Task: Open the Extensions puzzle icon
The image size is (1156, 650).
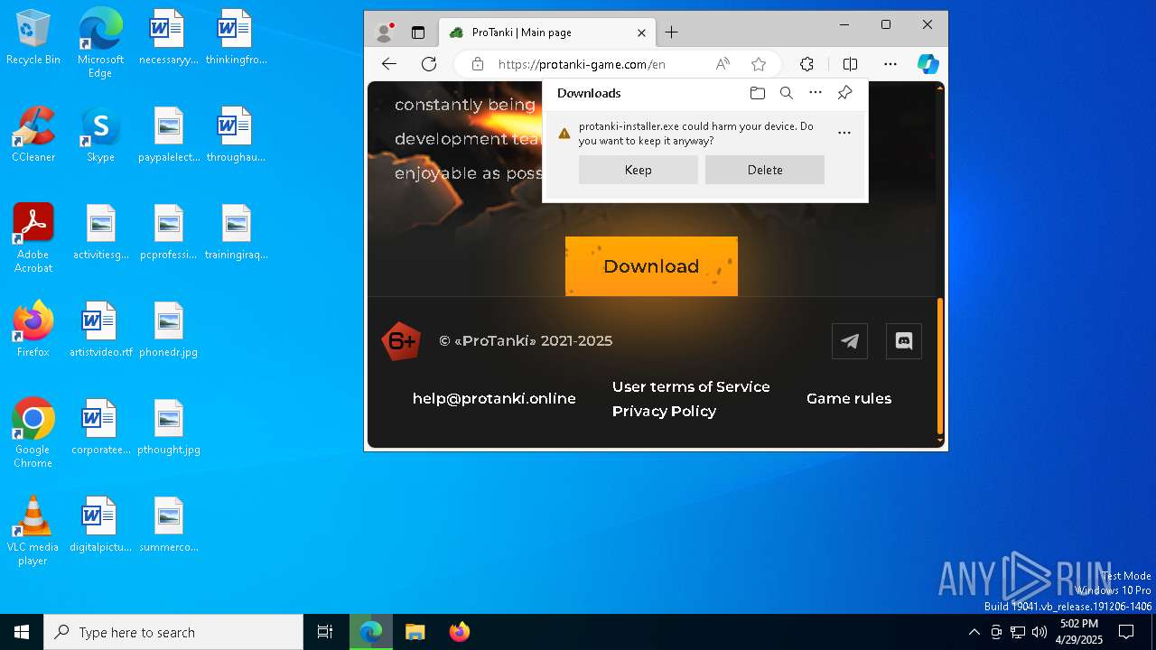Action: (806, 64)
